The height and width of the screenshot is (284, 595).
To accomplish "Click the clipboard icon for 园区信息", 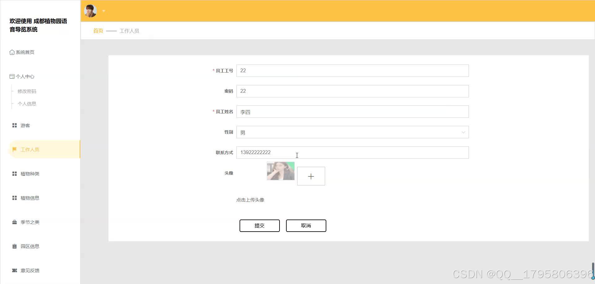I will pos(15,246).
